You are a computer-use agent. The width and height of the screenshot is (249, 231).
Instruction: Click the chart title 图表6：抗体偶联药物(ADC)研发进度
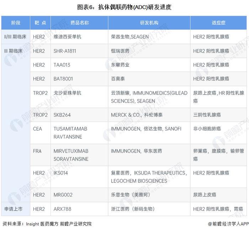(124, 7)
